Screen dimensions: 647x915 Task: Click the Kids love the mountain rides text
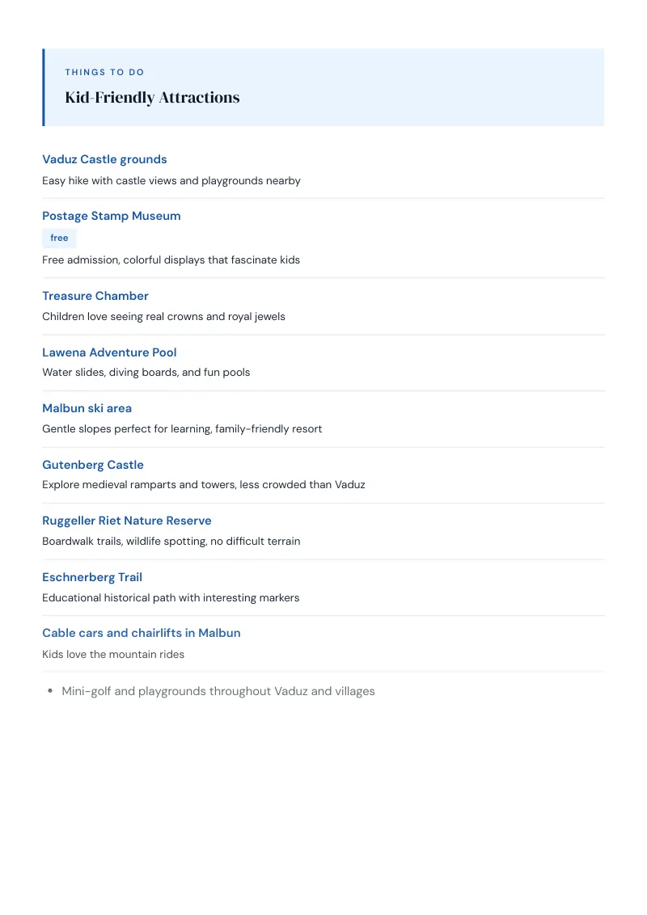click(x=113, y=655)
